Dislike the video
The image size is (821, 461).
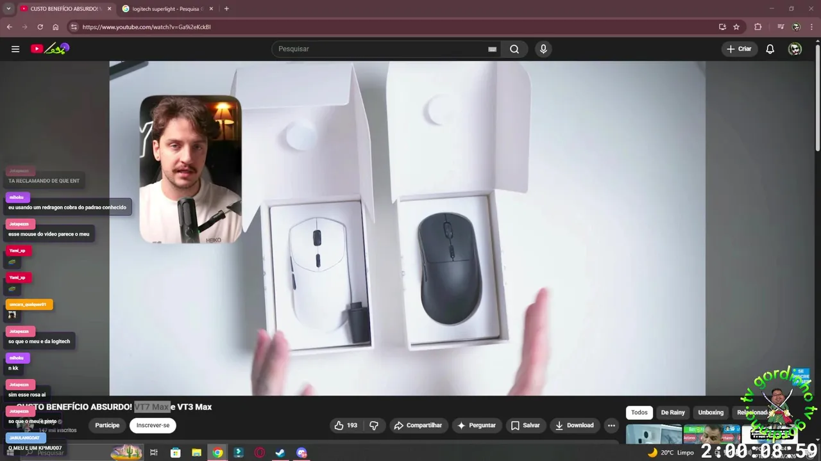pos(374,425)
